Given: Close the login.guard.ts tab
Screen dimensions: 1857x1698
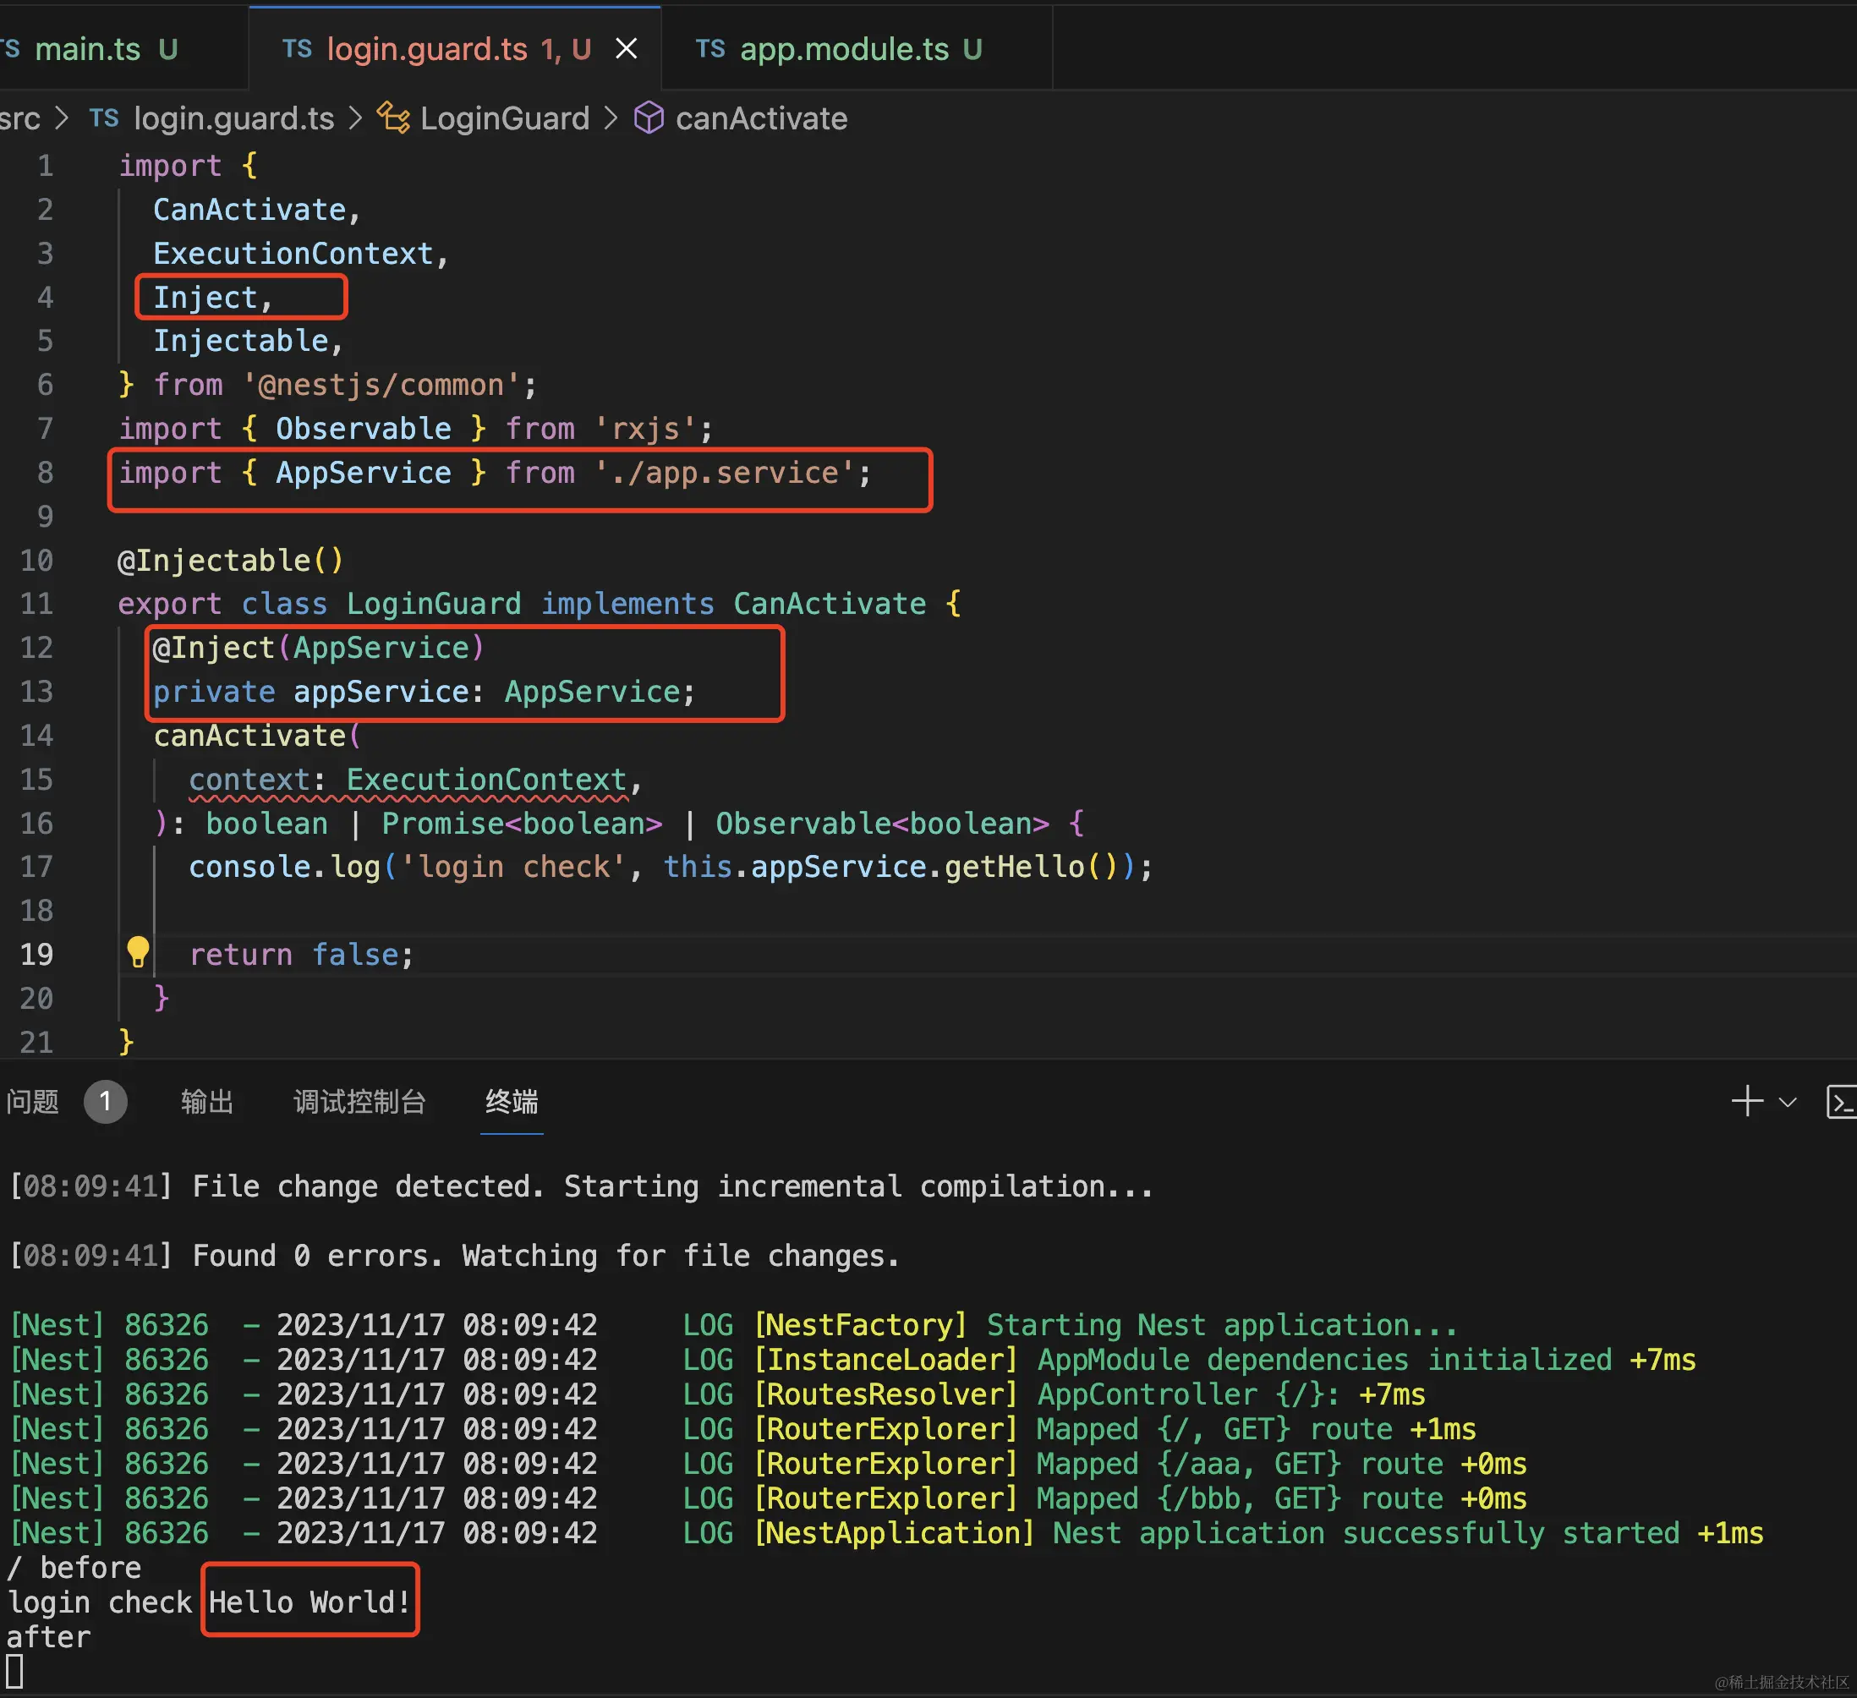Looking at the screenshot, I should click(627, 49).
